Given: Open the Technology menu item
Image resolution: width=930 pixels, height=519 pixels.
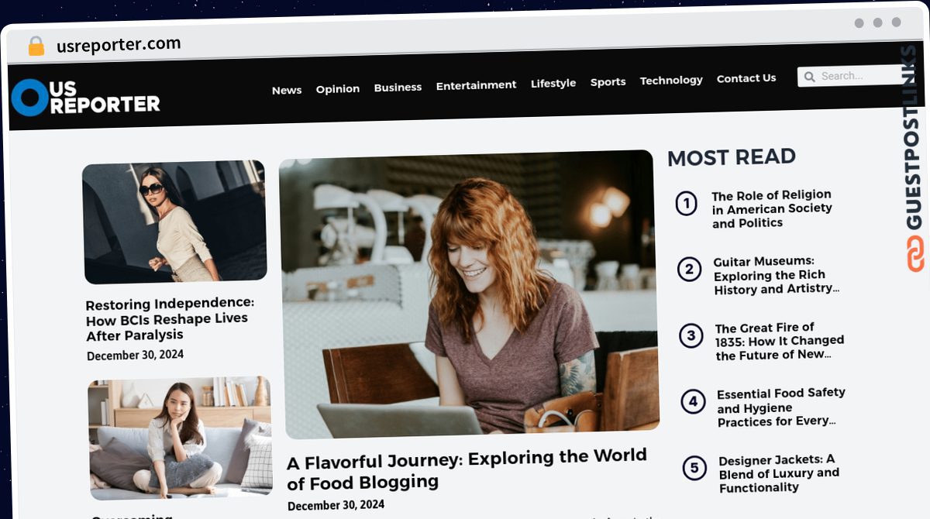Looking at the screenshot, I should pyautogui.click(x=671, y=81).
